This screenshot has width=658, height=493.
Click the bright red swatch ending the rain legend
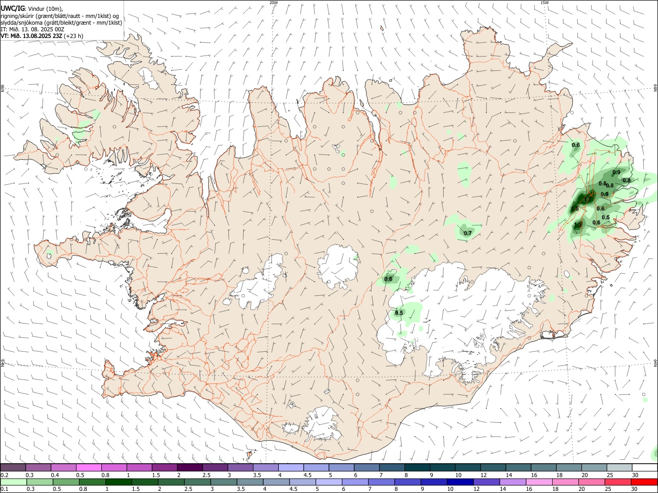(644, 482)
